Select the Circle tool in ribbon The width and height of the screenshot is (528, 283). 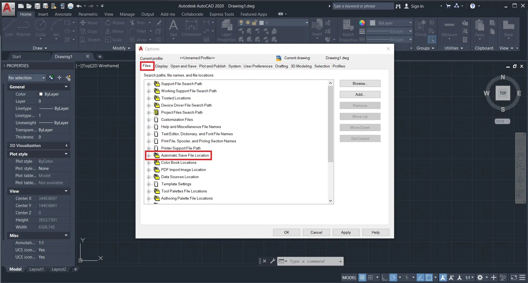[41, 28]
